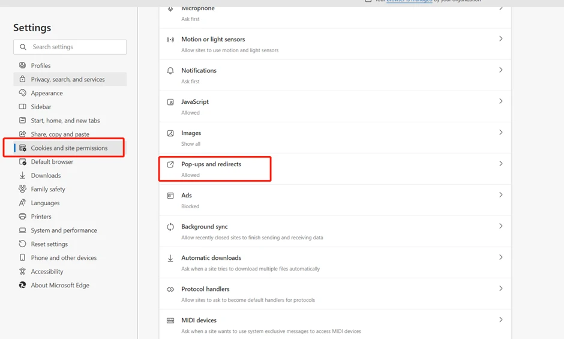Open the Notifications permission row
Viewport: 564px width, 339px height.
(335, 75)
